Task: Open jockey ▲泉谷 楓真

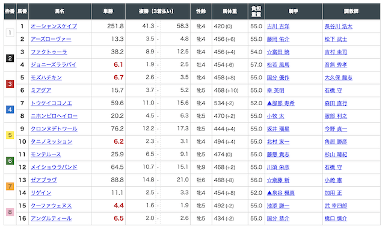Action: tap(281, 193)
